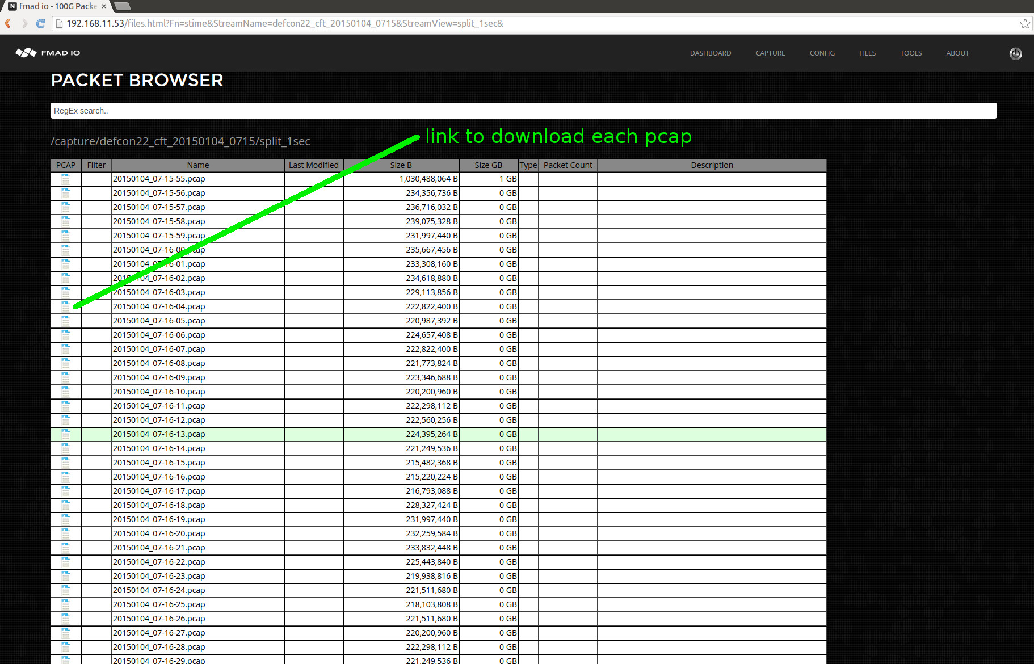Click the CONFIG navigation link
The height and width of the screenshot is (664, 1034).
tap(822, 53)
